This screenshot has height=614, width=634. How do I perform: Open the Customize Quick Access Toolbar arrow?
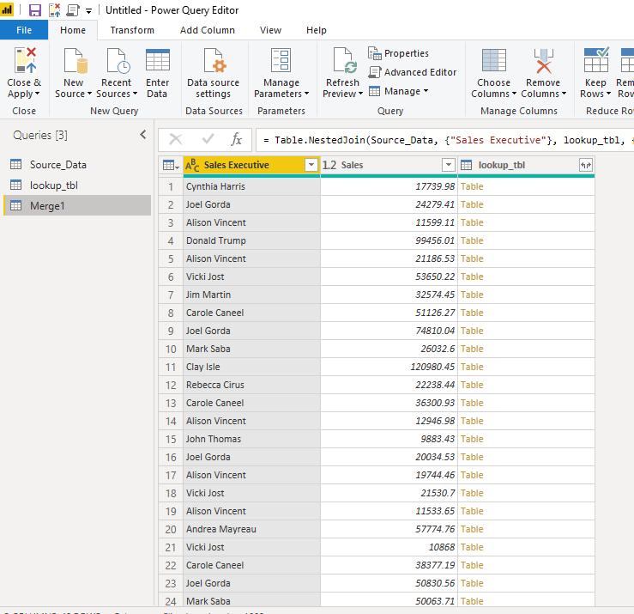(x=88, y=11)
